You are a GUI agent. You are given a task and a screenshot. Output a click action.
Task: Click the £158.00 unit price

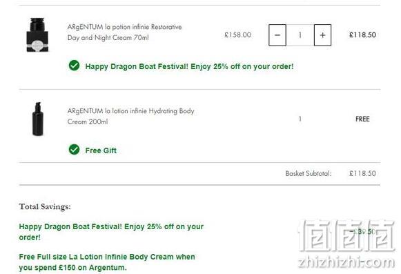pyautogui.click(x=237, y=35)
